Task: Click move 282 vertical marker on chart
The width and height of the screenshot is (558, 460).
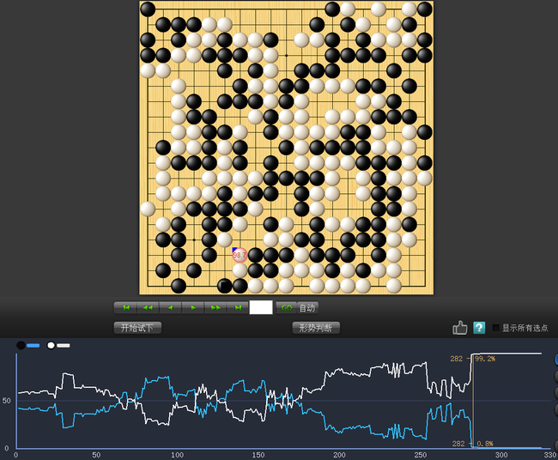Action: click(x=473, y=401)
